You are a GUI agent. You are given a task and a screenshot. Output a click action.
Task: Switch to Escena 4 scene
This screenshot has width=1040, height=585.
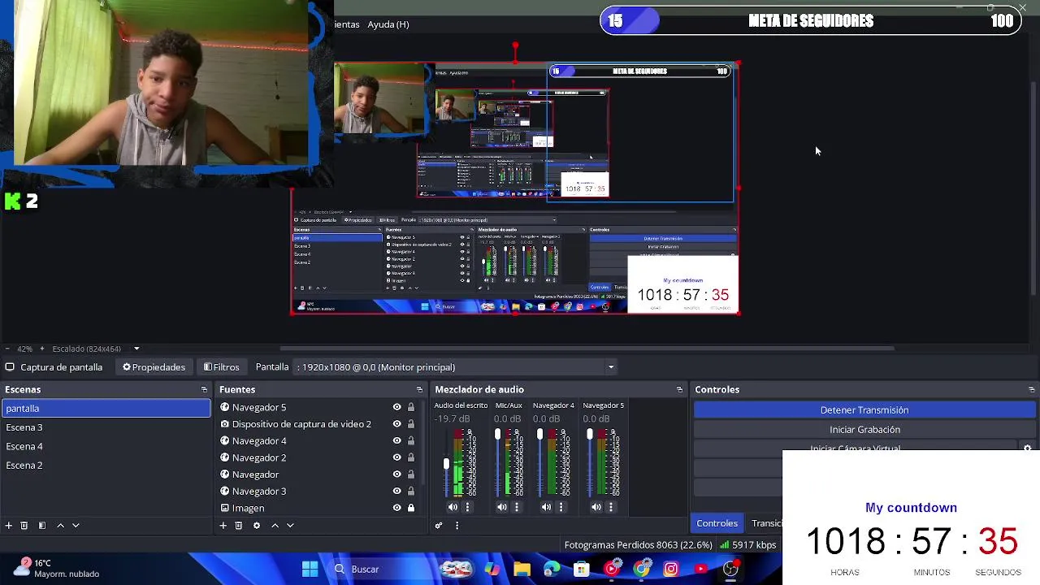[x=106, y=446]
